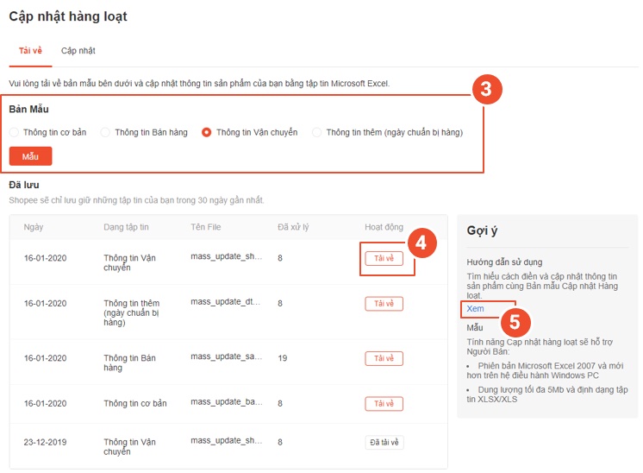Click Tải về for Thông tin thêm row
The height and width of the screenshot is (473, 643).
click(x=384, y=304)
